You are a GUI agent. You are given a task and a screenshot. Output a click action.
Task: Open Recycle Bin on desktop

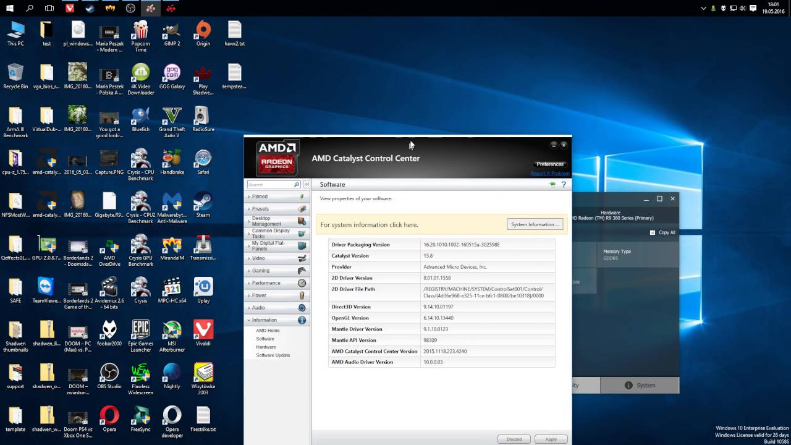15,77
